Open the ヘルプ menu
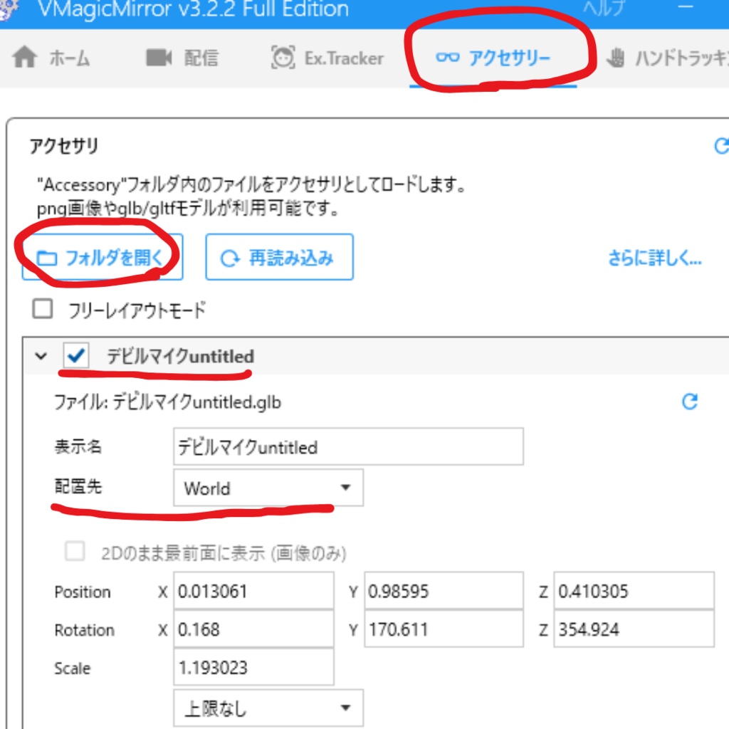The width and height of the screenshot is (729, 729). pos(604,9)
